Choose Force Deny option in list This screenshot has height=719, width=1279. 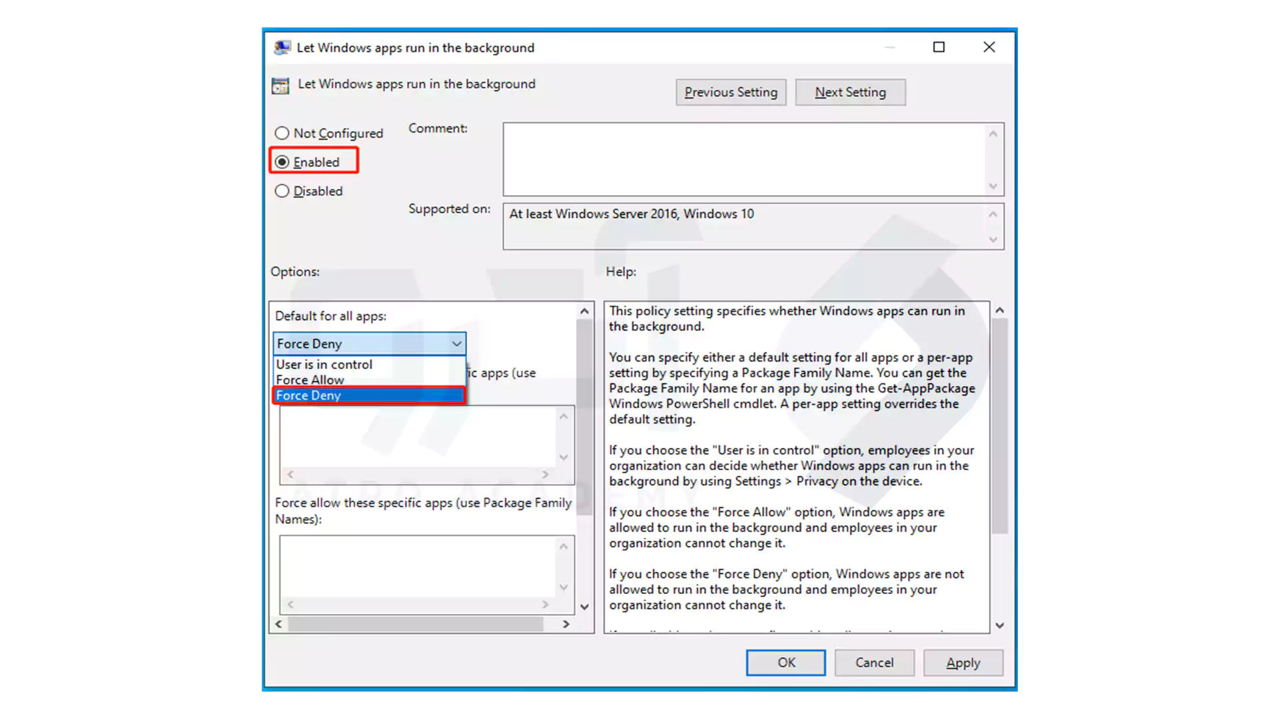(369, 395)
